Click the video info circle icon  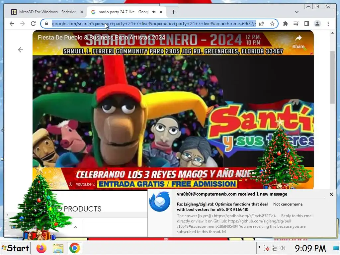pyautogui.click(x=71, y=184)
